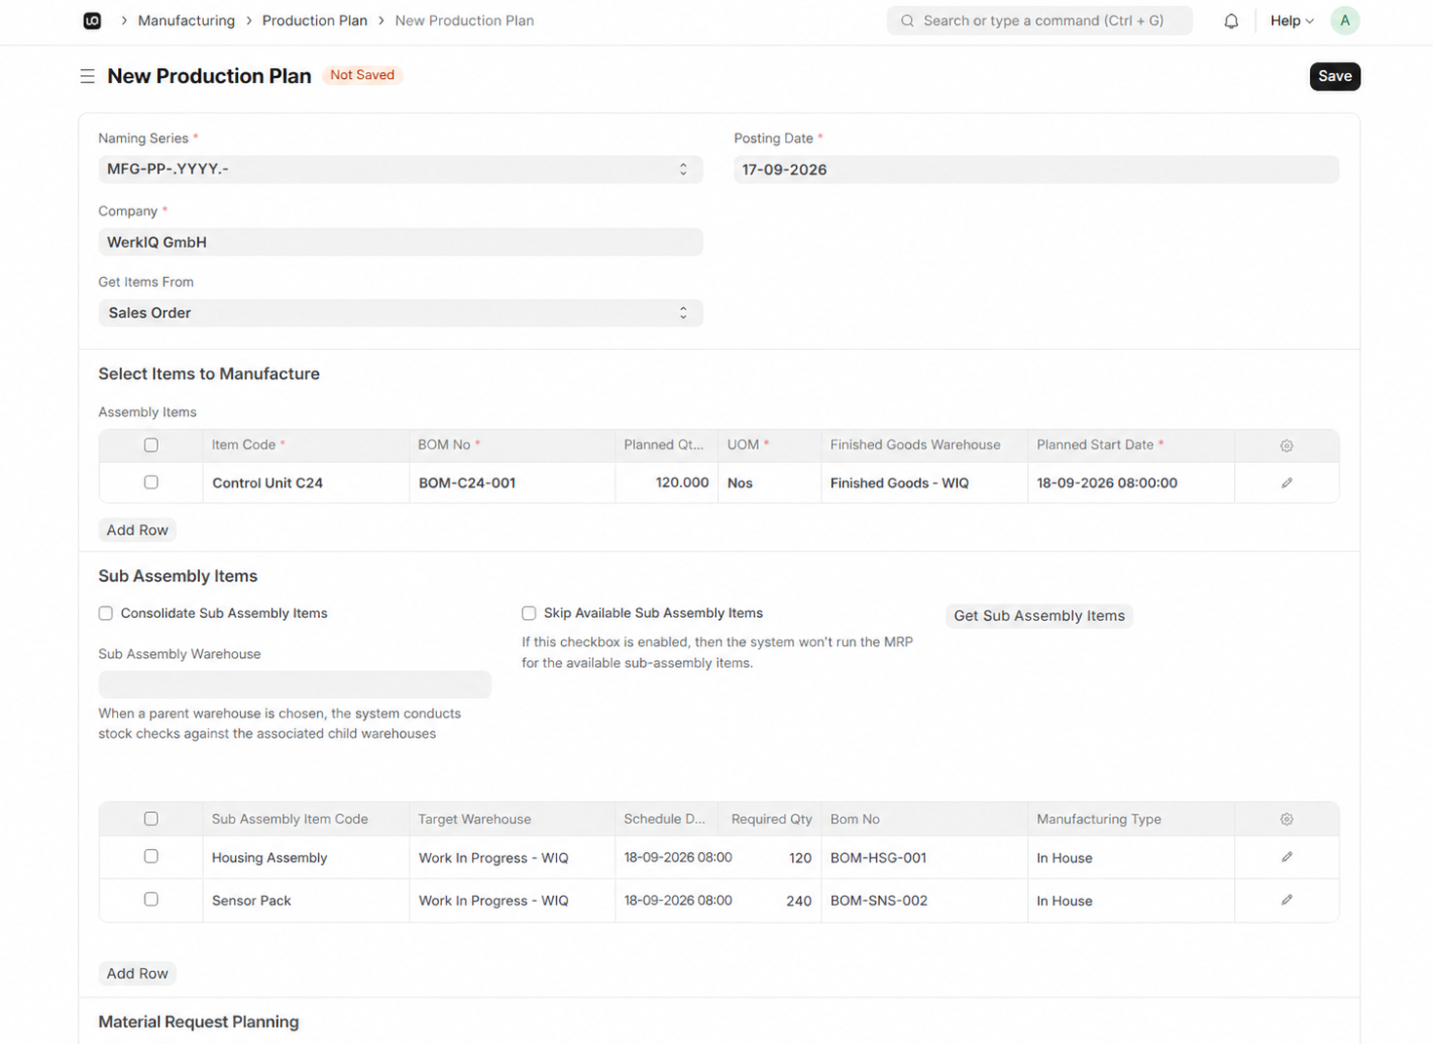Expand the Help menu
Viewport: 1433px width, 1044px height.
(1292, 20)
